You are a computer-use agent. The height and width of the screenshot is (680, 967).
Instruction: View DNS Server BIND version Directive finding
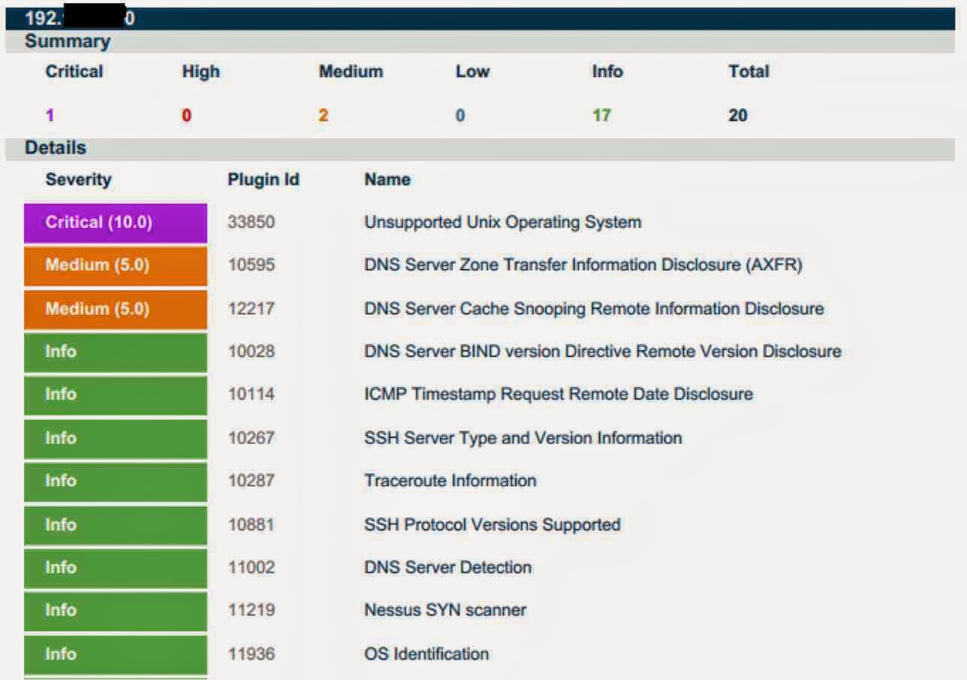coord(602,352)
